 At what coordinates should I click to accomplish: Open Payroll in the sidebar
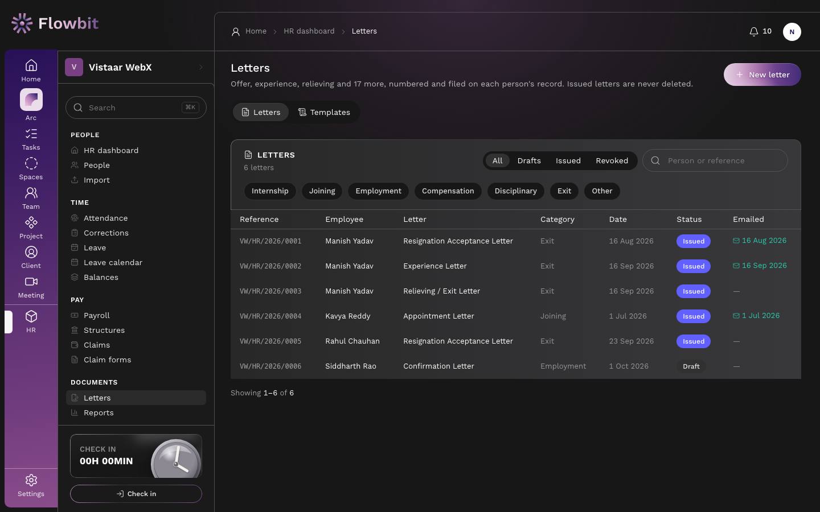tap(96, 315)
